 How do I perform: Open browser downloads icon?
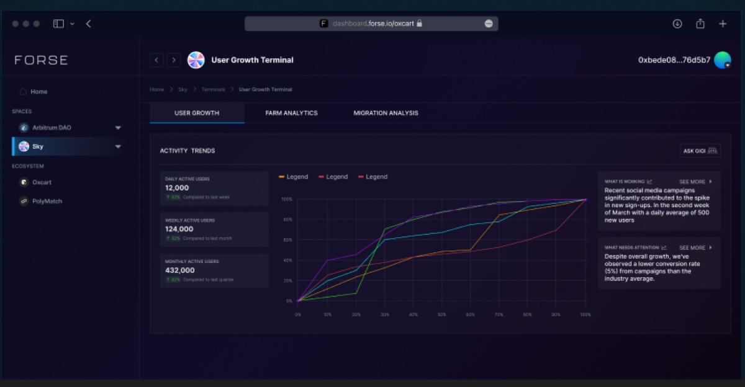677,24
